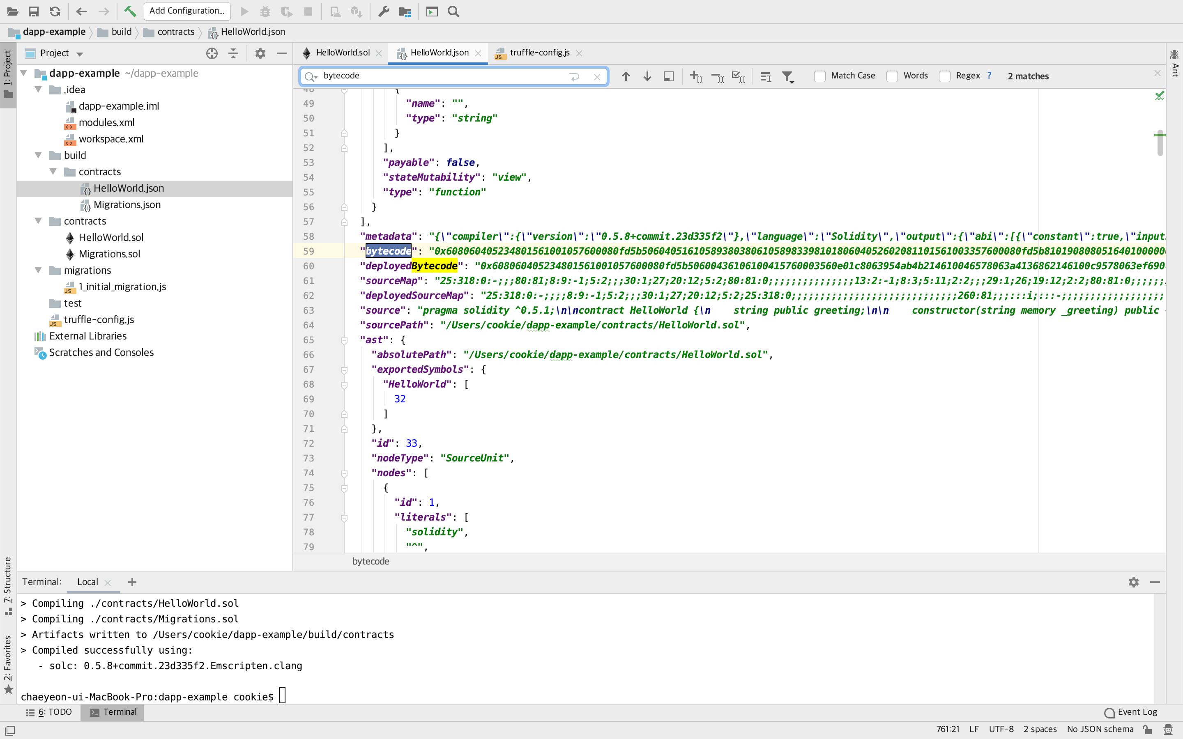The width and height of the screenshot is (1183, 739).
Task: Open the Structure side panel
Action: pos(8,585)
